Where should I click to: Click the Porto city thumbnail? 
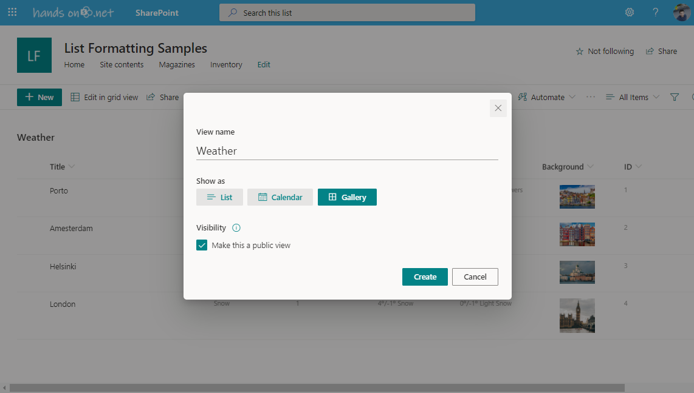click(x=577, y=196)
